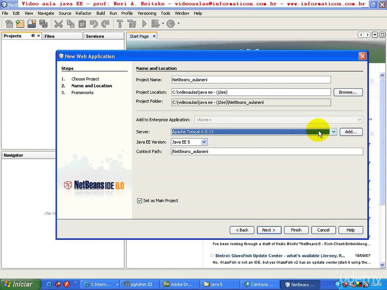Click the Cut scissors icon

pyautogui.click(x=58, y=24)
